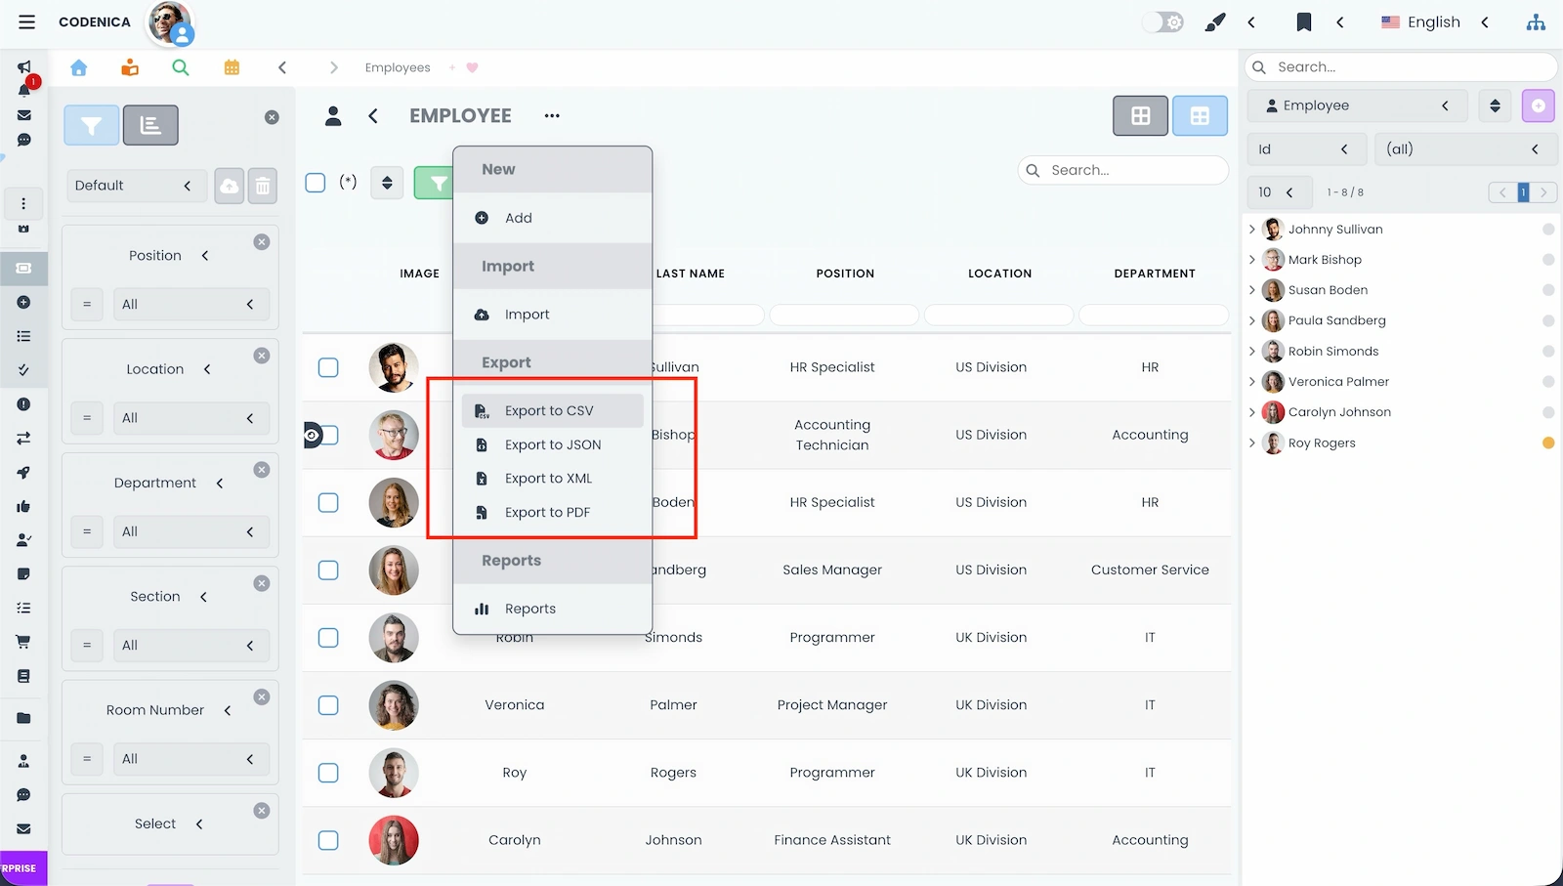Open the Default filter preset dropdown
1563x886 pixels.
136,185
